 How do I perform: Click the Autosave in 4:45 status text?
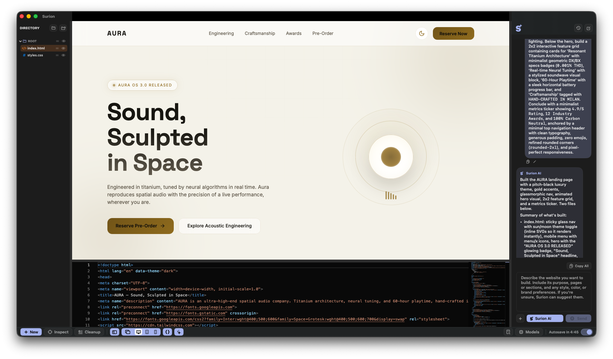point(564,332)
